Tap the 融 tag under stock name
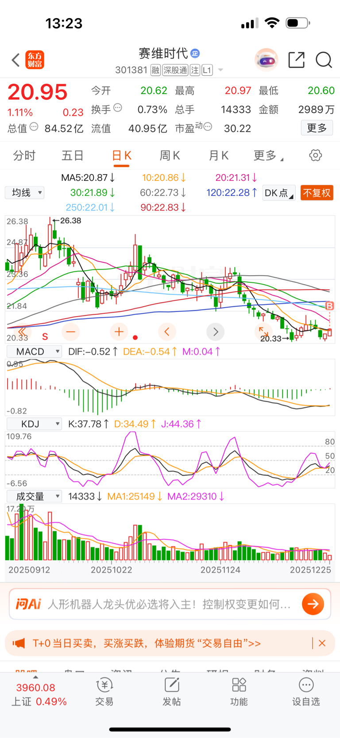The width and height of the screenshot is (340, 738). [155, 70]
